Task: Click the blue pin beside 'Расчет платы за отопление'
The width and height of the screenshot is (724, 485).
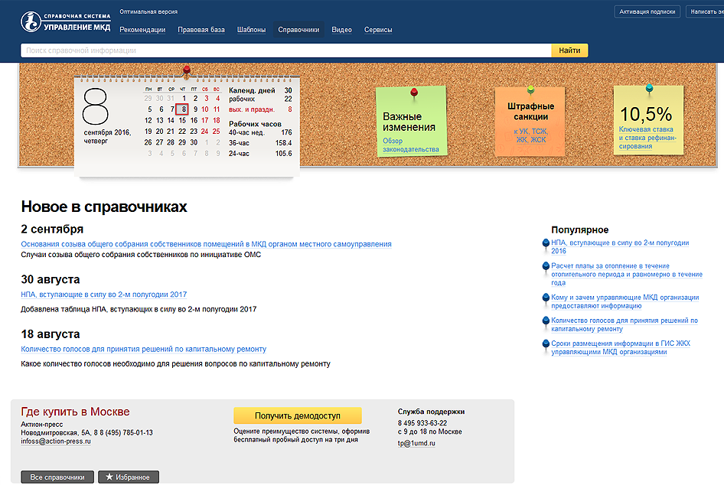Action: pyautogui.click(x=545, y=266)
